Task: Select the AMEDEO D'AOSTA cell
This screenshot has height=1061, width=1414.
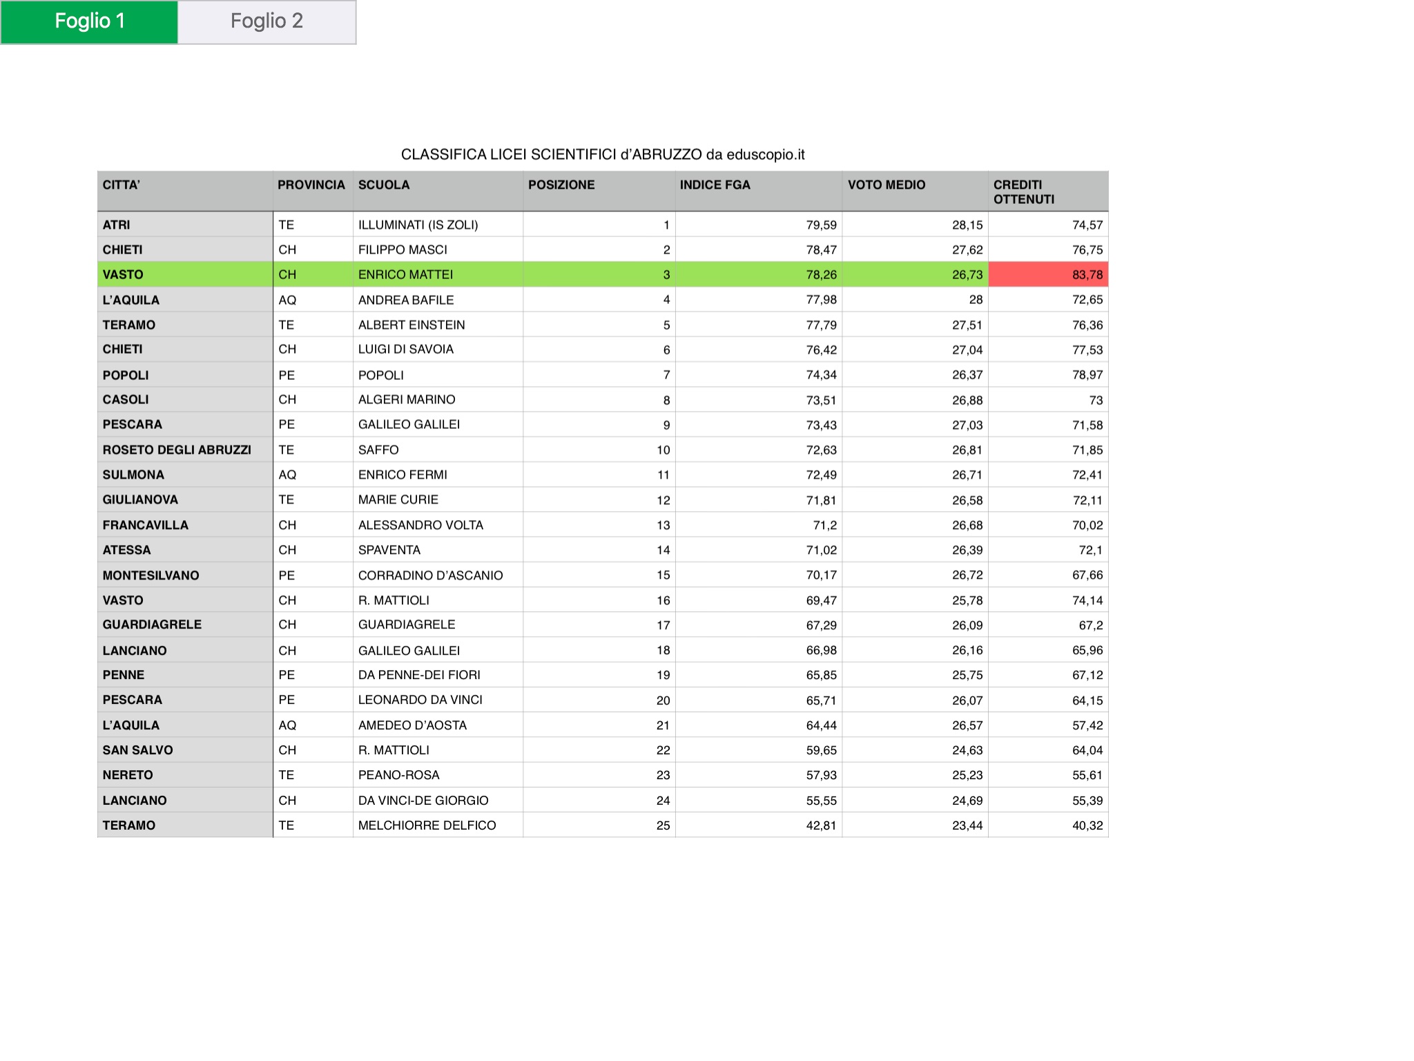Action: pyautogui.click(x=438, y=725)
